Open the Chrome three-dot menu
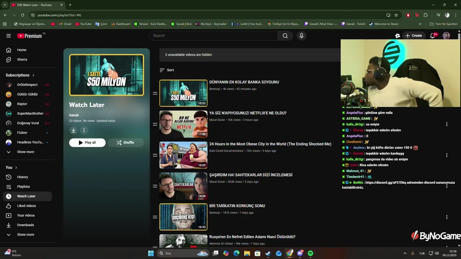 coord(455,15)
